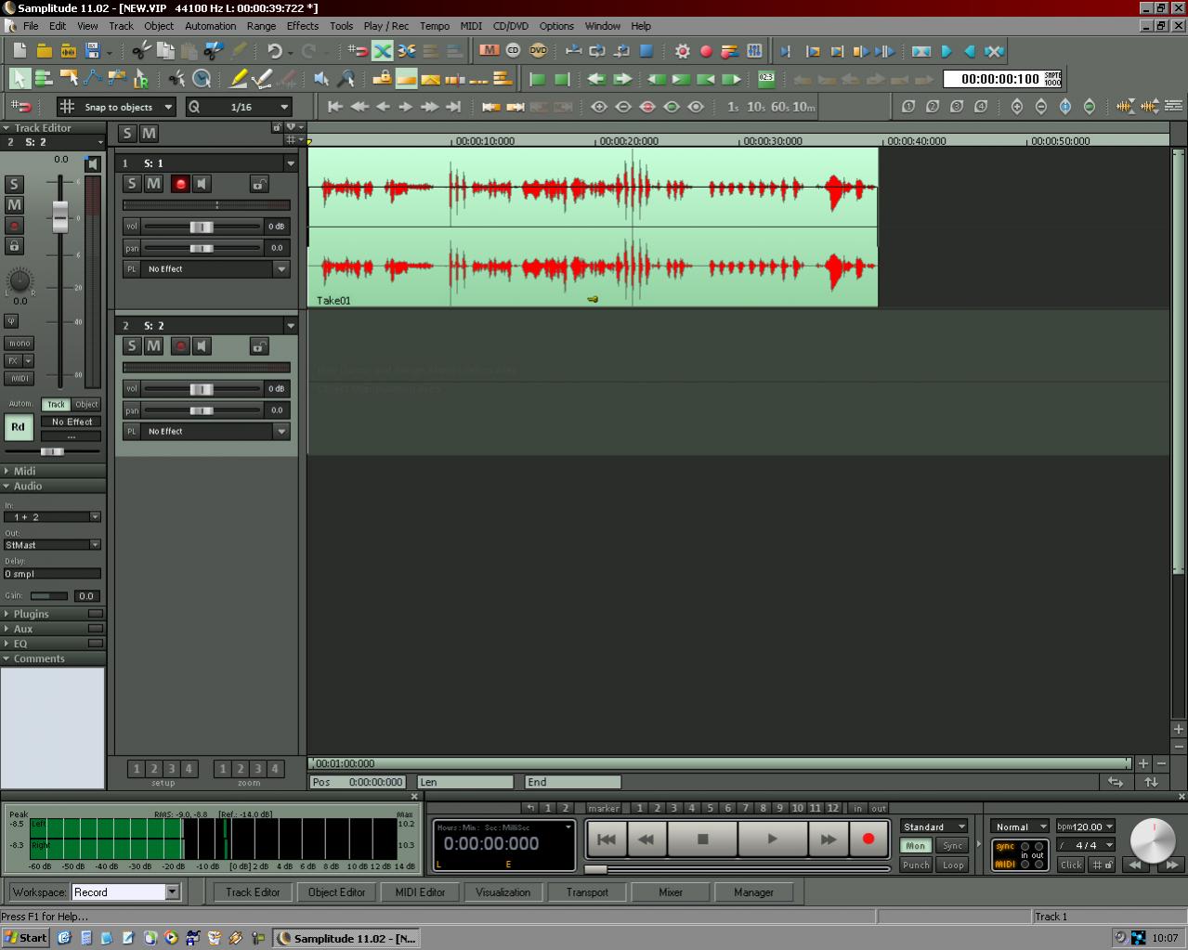The image size is (1188, 950).
Task: Click the Take01 audio object waveform
Action: click(593, 227)
